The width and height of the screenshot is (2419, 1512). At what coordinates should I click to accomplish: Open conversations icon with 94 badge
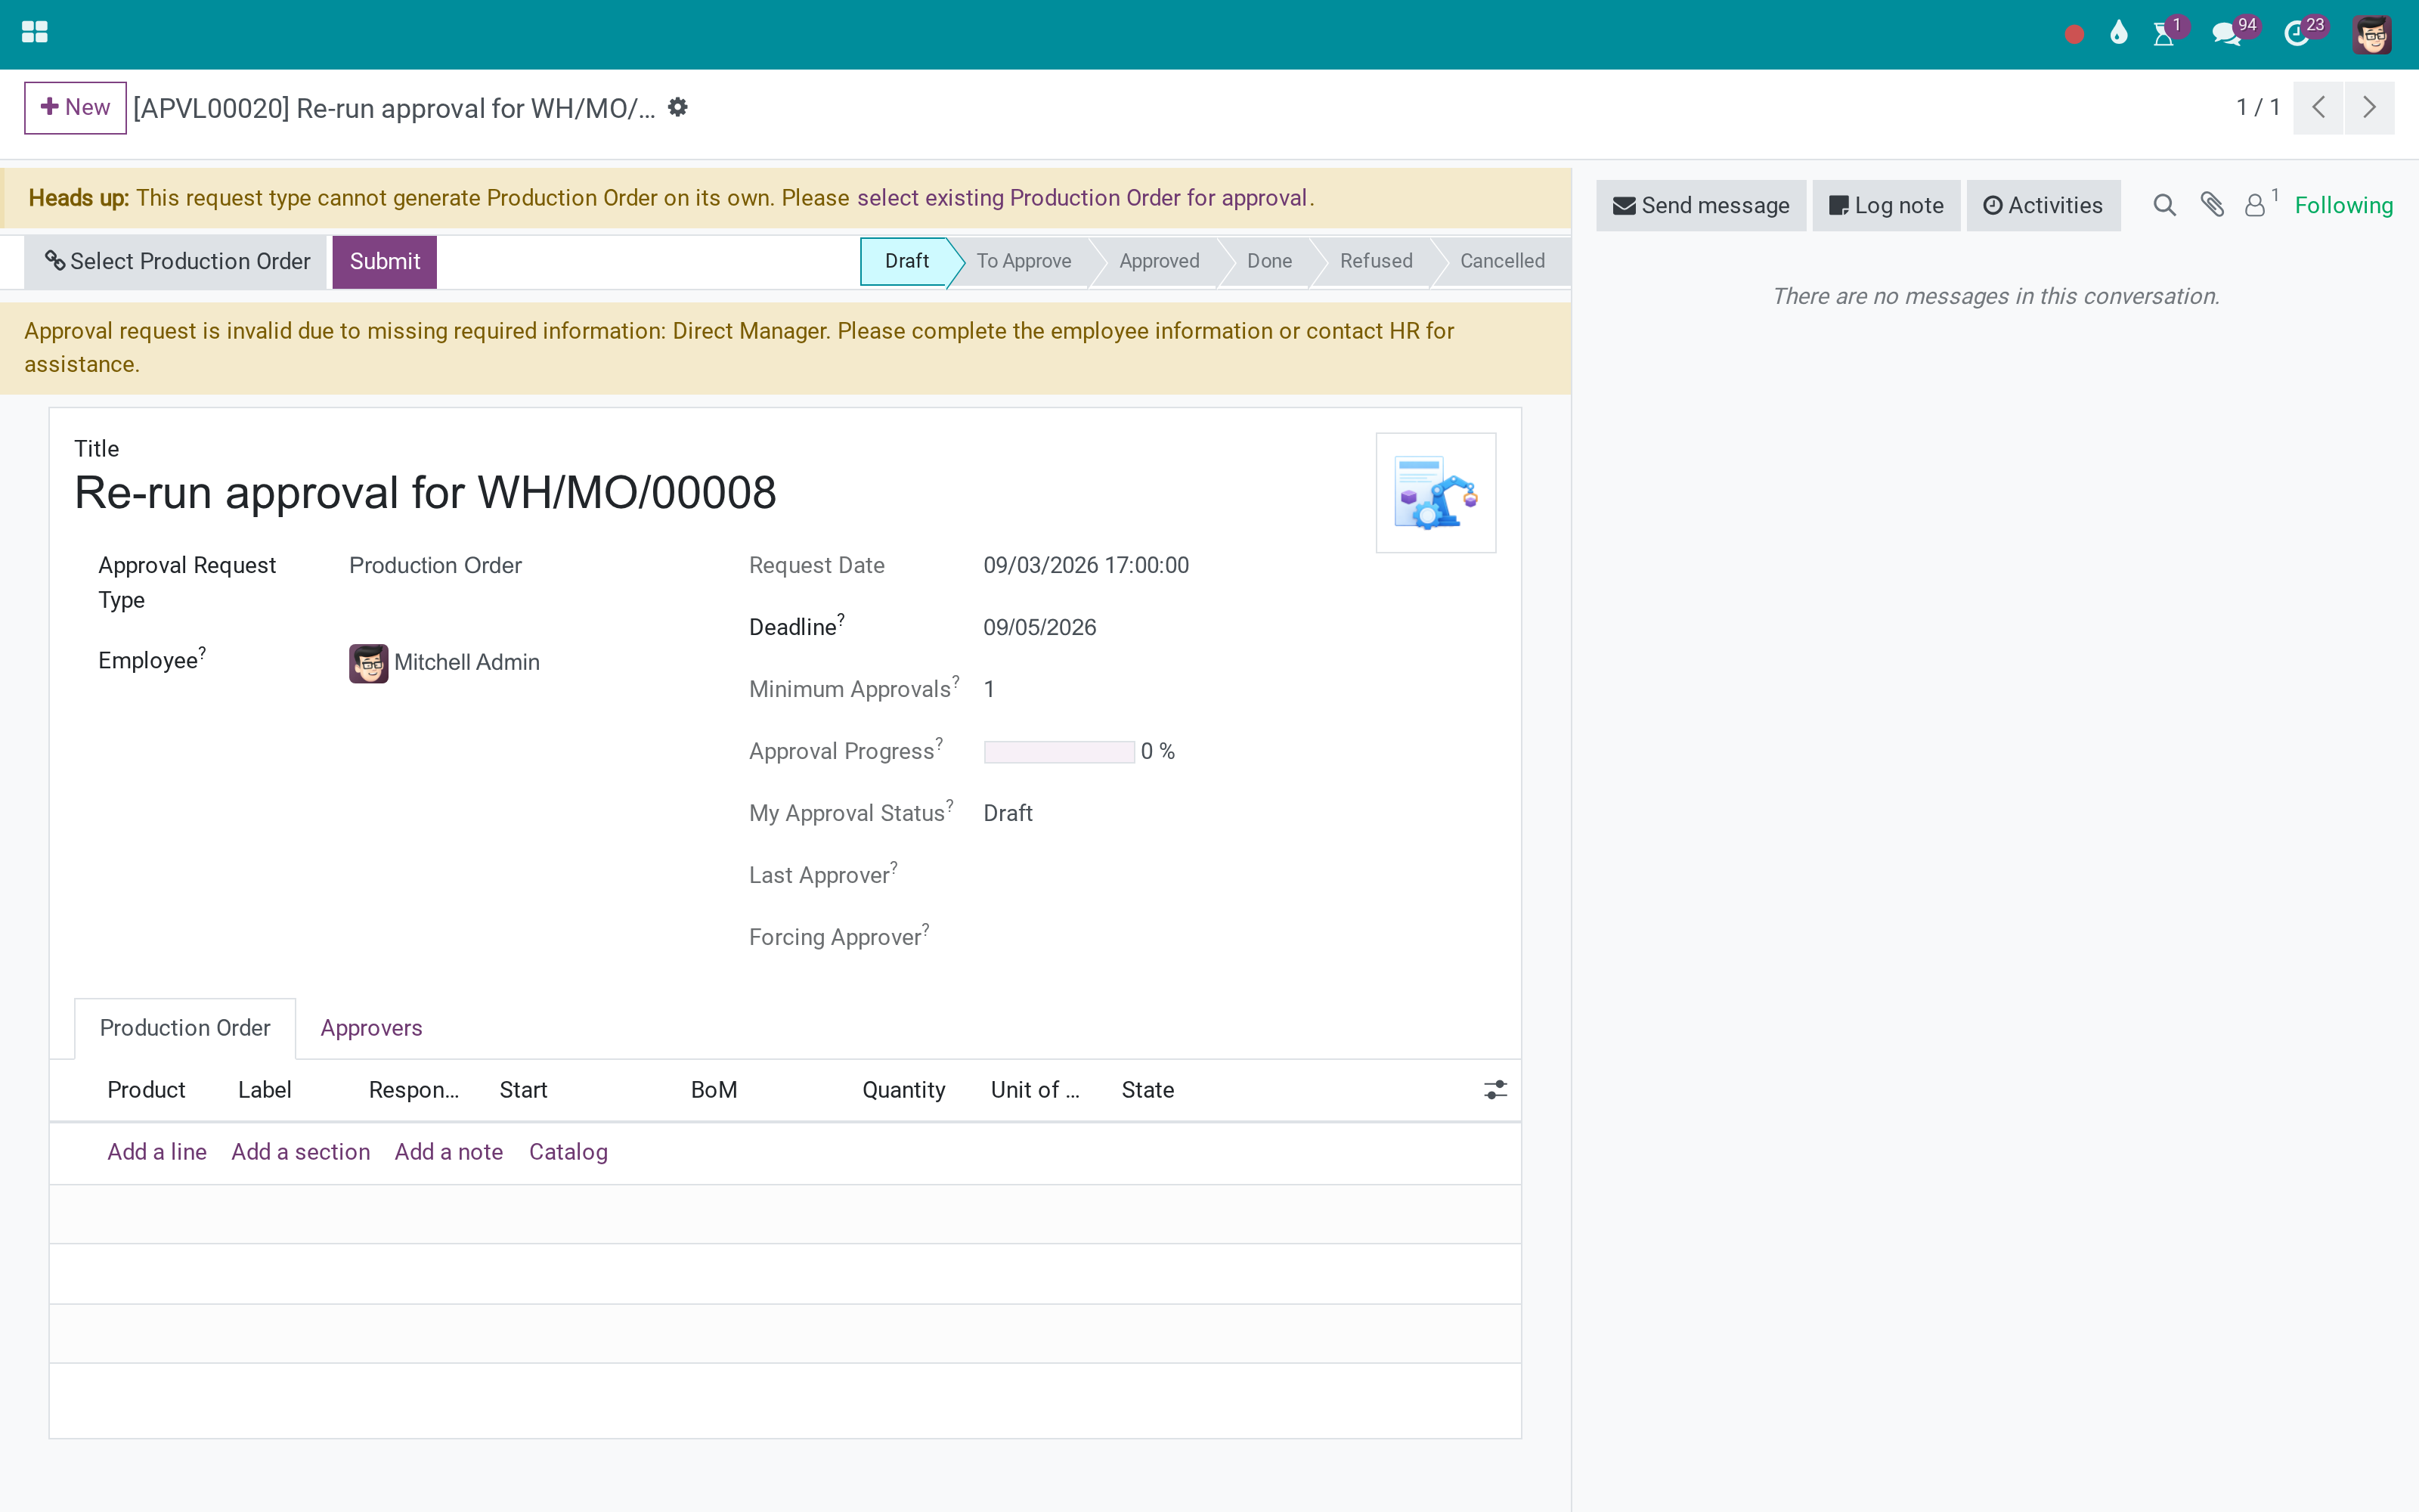[2226, 35]
